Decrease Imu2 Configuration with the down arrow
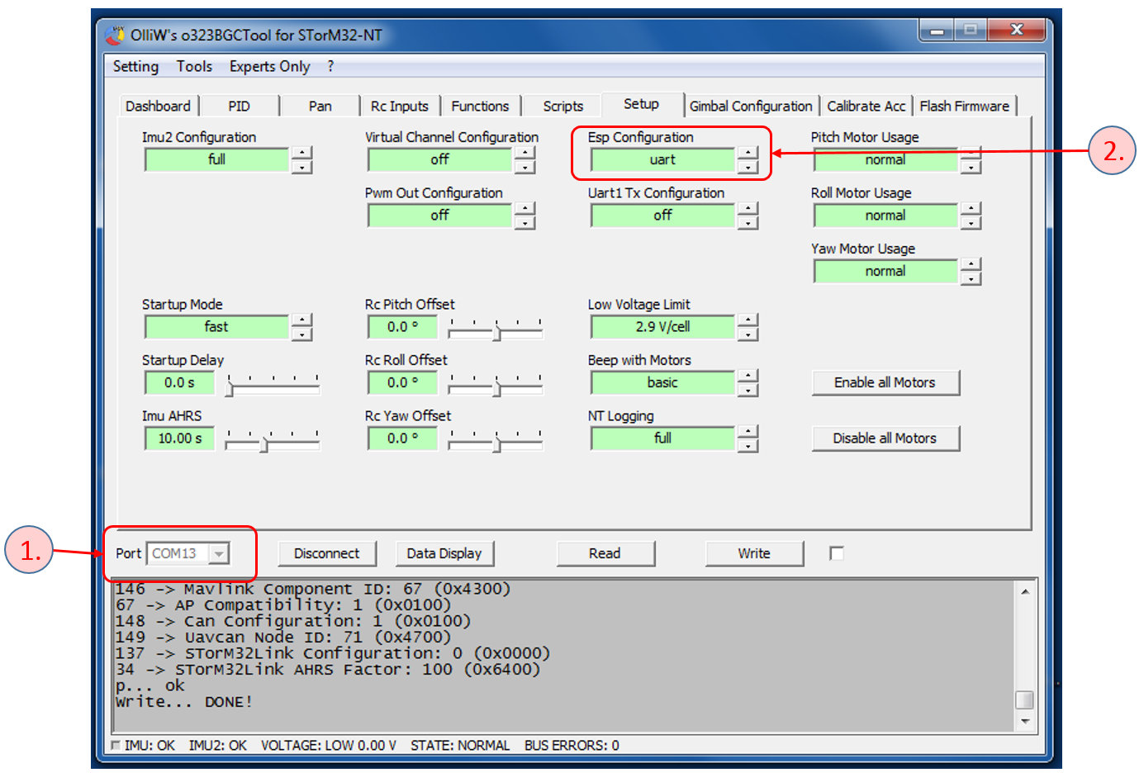This screenshot has width=1144, height=782. (302, 168)
